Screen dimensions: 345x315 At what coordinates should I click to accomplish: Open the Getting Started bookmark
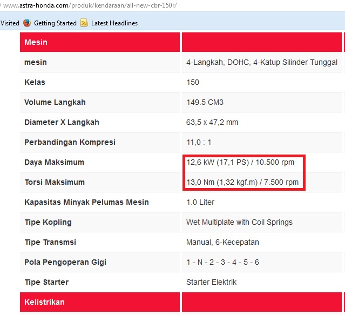(x=55, y=23)
